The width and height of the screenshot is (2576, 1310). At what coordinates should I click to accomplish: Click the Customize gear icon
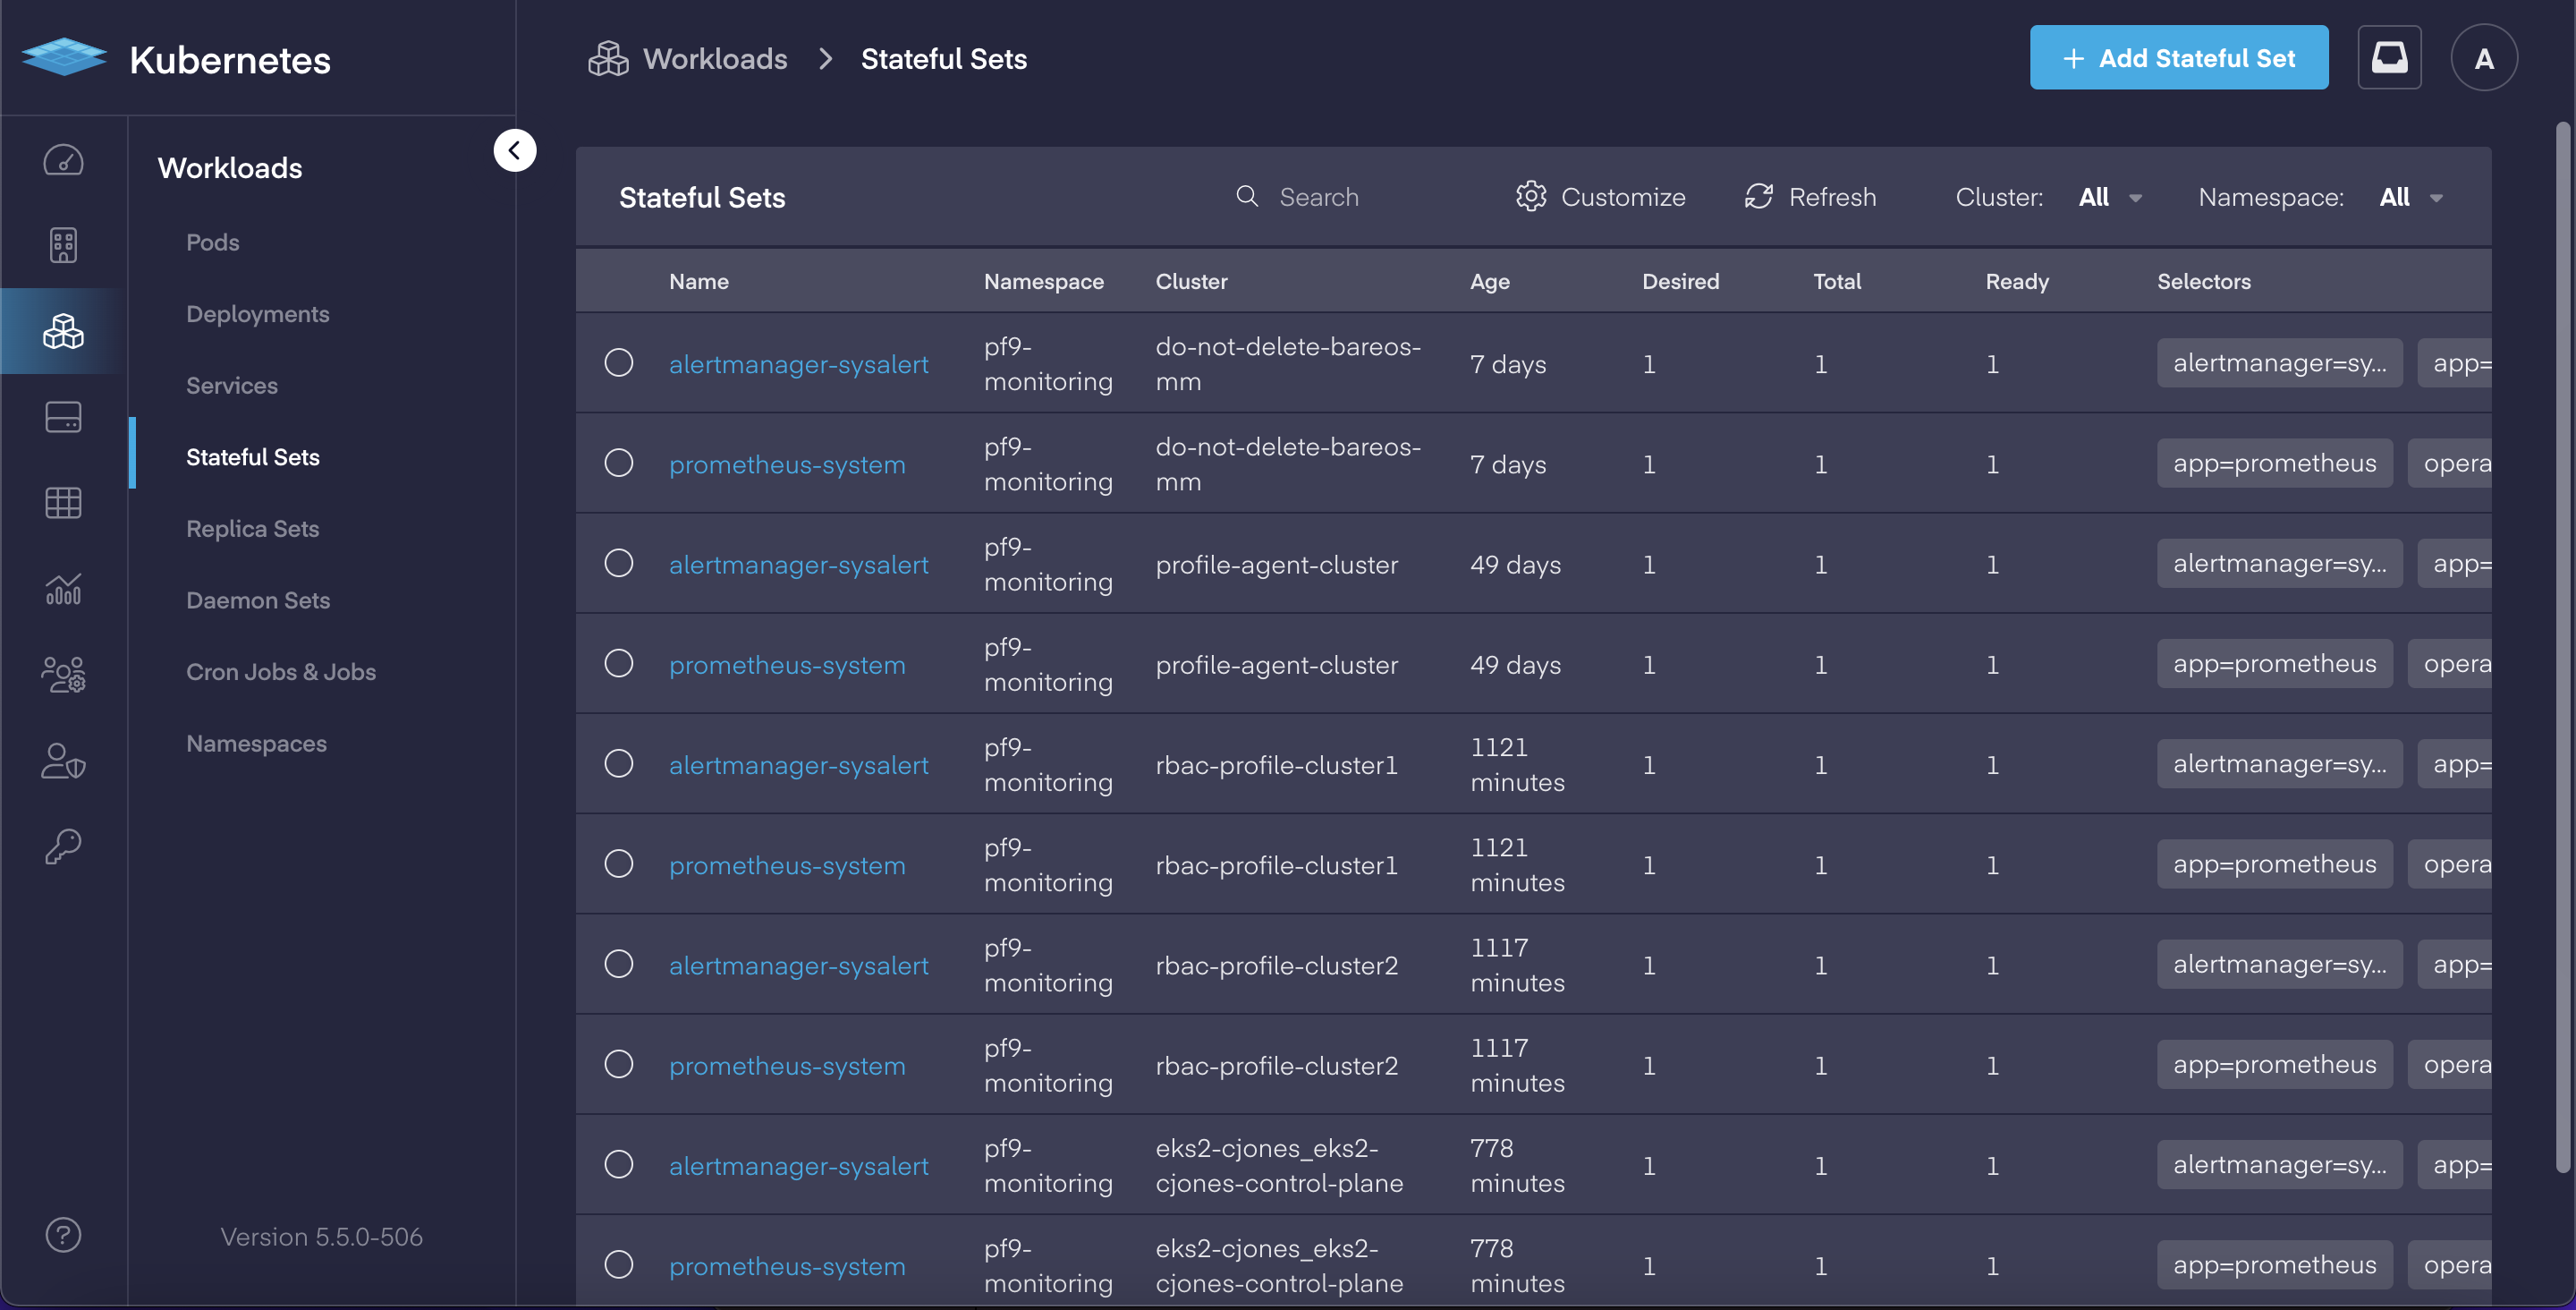(1531, 196)
